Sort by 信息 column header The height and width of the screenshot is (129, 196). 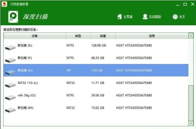tap(152, 36)
